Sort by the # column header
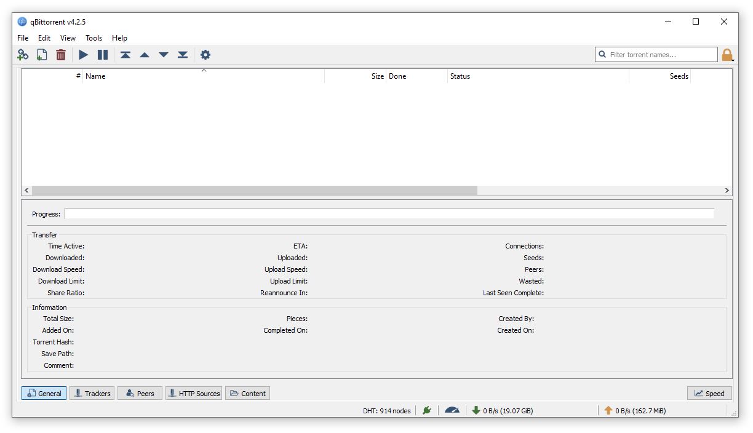The image size is (753, 433). [52, 76]
